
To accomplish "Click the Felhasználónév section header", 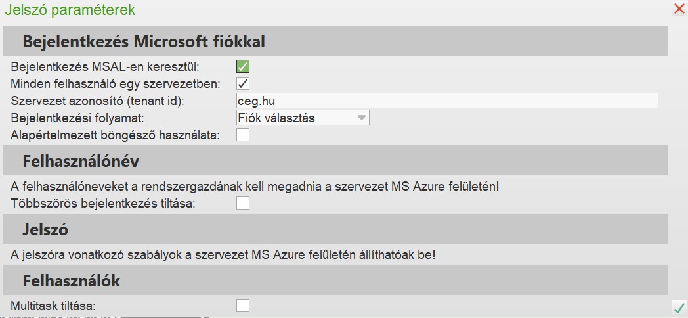I will coord(81,161).
